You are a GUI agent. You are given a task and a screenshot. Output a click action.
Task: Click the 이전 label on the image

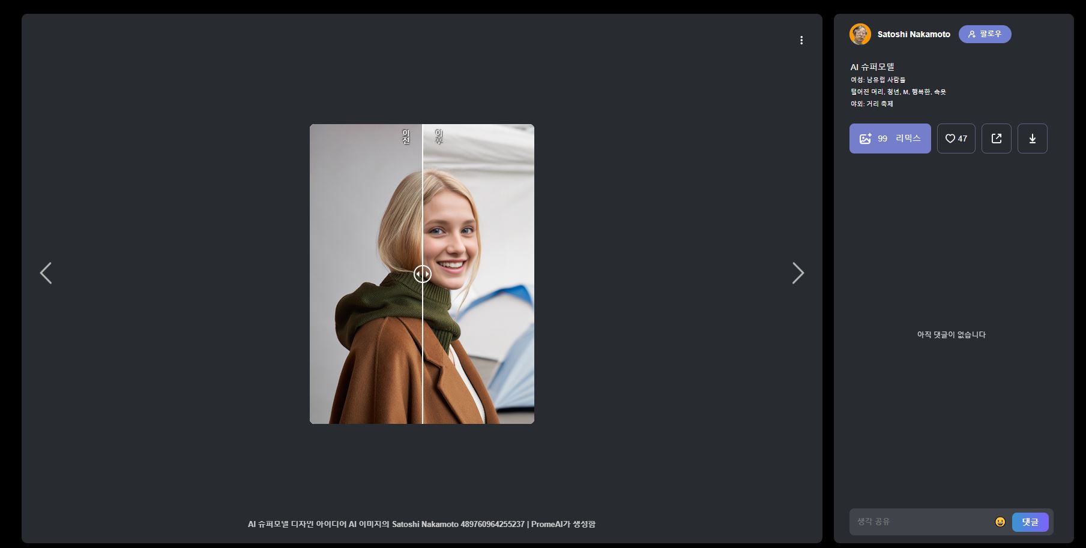(406, 137)
